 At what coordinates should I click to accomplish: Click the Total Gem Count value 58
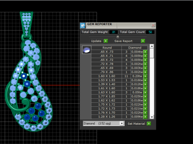tap(150, 32)
